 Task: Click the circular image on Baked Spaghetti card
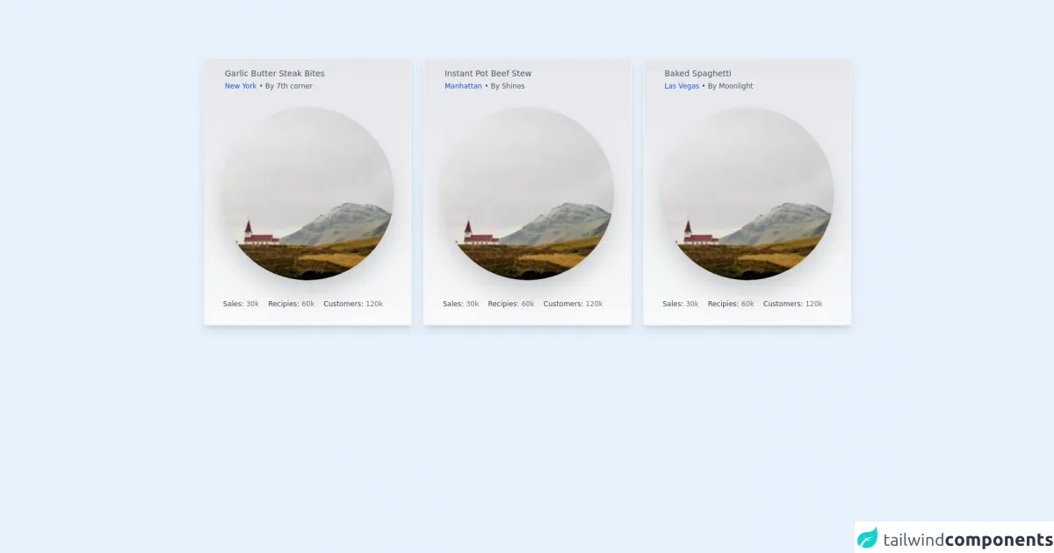[x=747, y=193]
